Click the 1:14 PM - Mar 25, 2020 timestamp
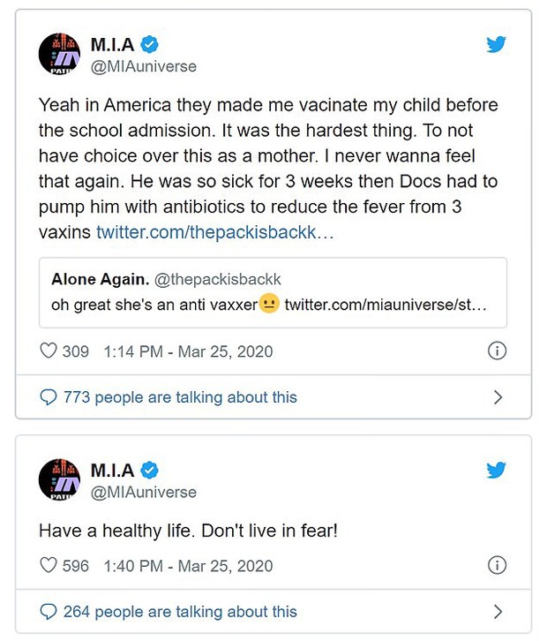Screen dimensions: 547x641 [x=188, y=351]
